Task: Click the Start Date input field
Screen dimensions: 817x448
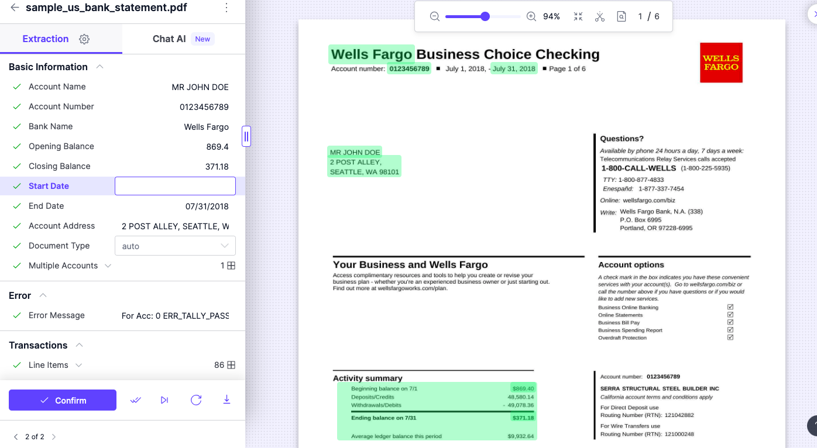Action: click(x=175, y=186)
